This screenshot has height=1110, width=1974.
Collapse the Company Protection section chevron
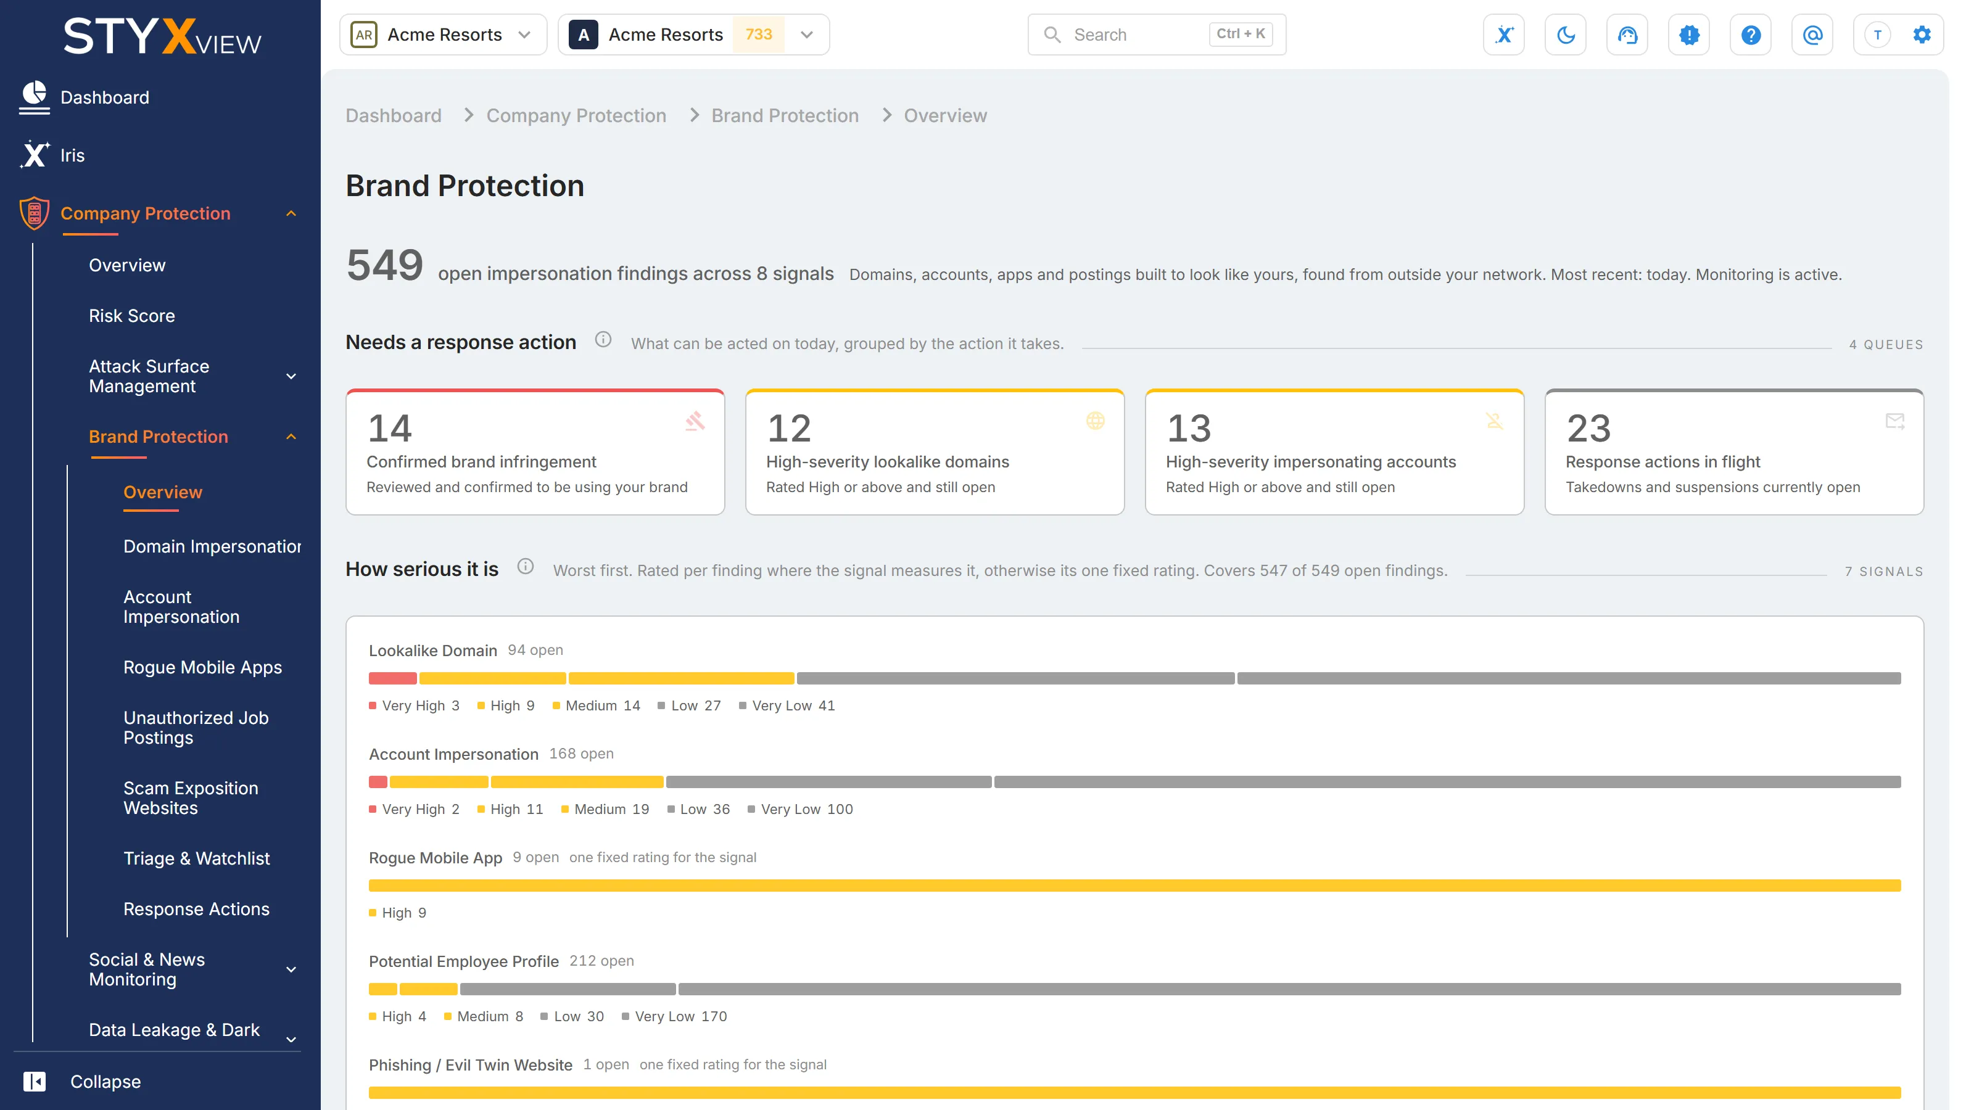click(x=291, y=213)
